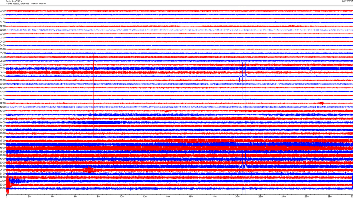This screenshot has width=353, height=198.
Task: Select the 07:30 trace time label
Action: (3, 69)
